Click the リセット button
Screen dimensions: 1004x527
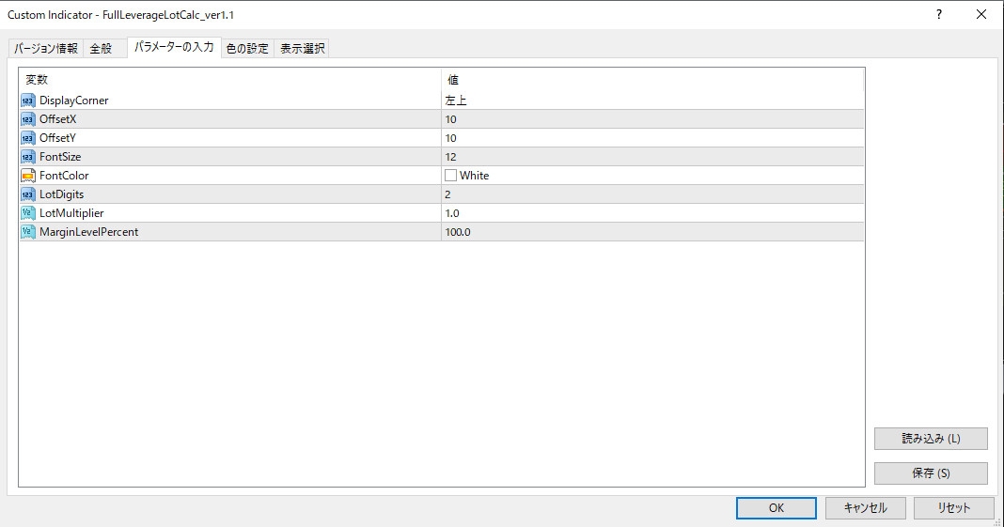click(x=953, y=507)
